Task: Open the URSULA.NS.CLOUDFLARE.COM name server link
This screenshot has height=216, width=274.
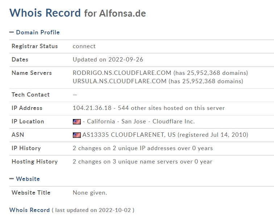Action: tap(120, 81)
